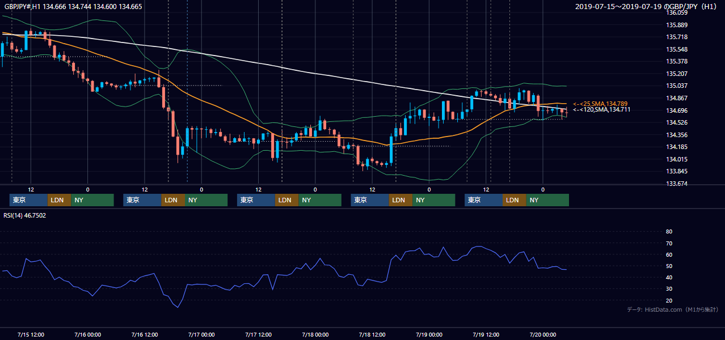Click the 7/17 12:00 time axis label

pyautogui.click(x=259, y=334)
